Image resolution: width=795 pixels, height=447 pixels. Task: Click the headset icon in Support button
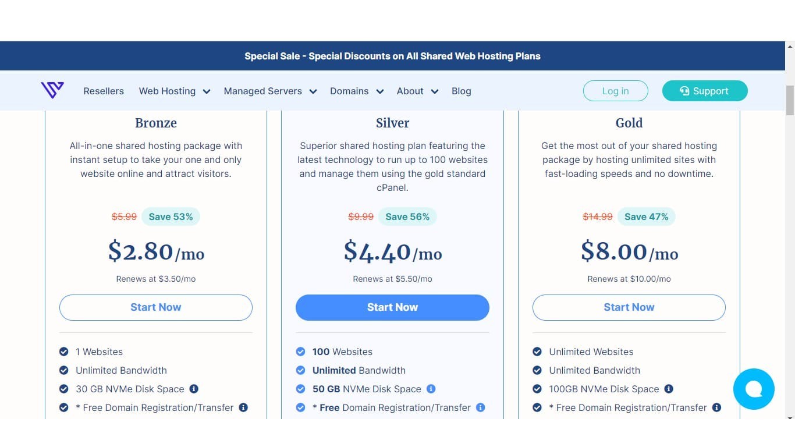click(684, 91)
